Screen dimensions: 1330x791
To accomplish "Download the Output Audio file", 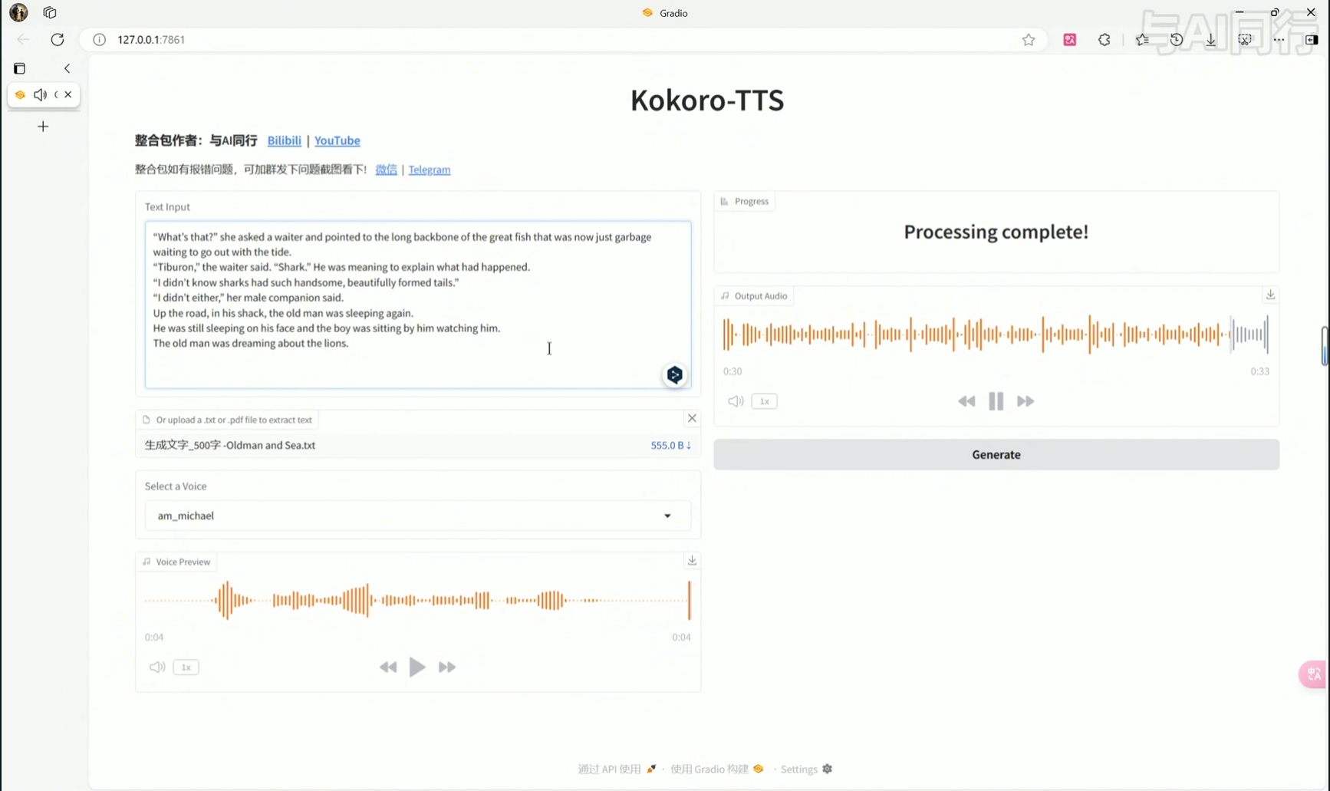I will click(1270, 295).
